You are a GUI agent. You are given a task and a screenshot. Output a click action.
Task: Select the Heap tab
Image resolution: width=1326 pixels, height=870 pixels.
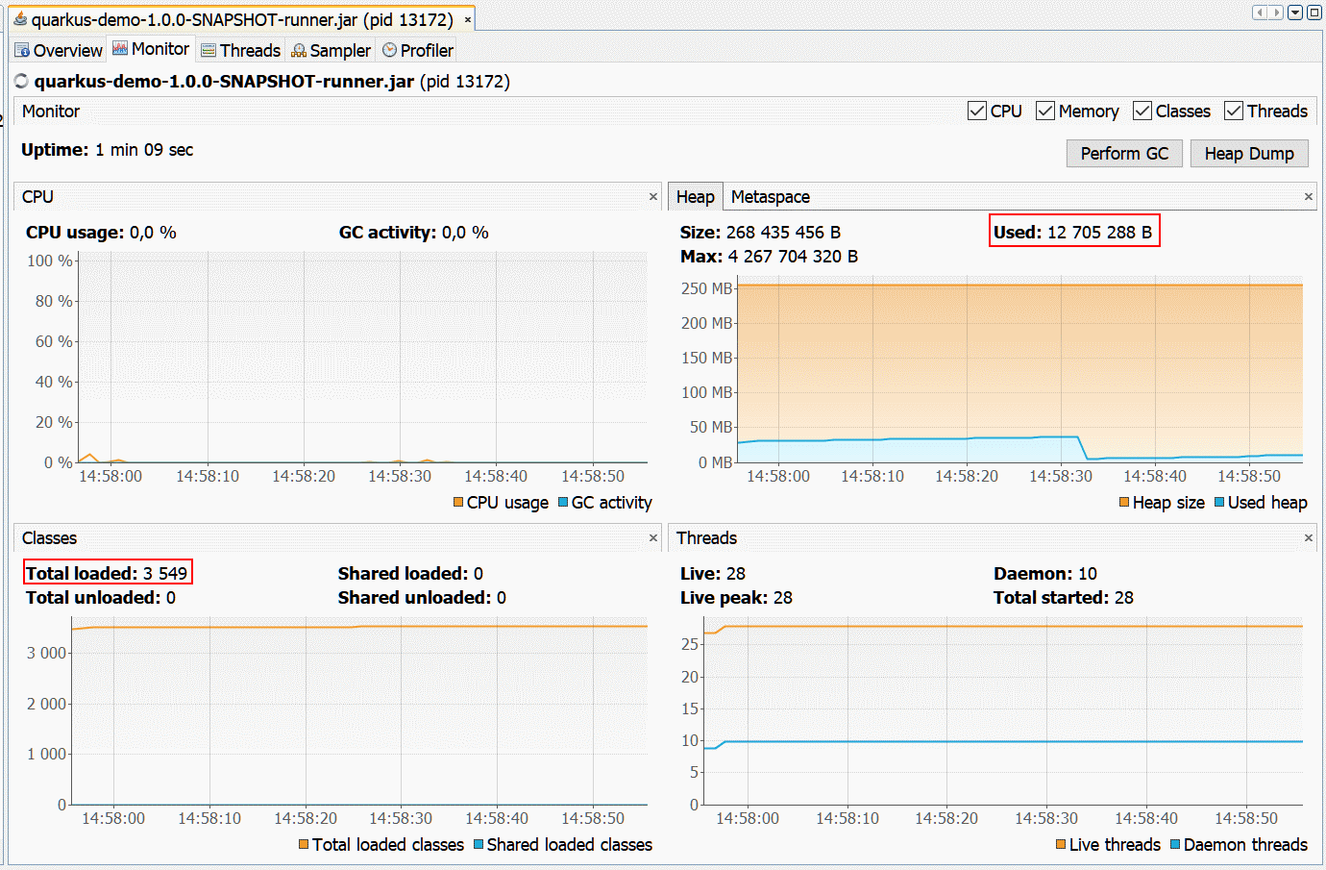tap(695, 196)
